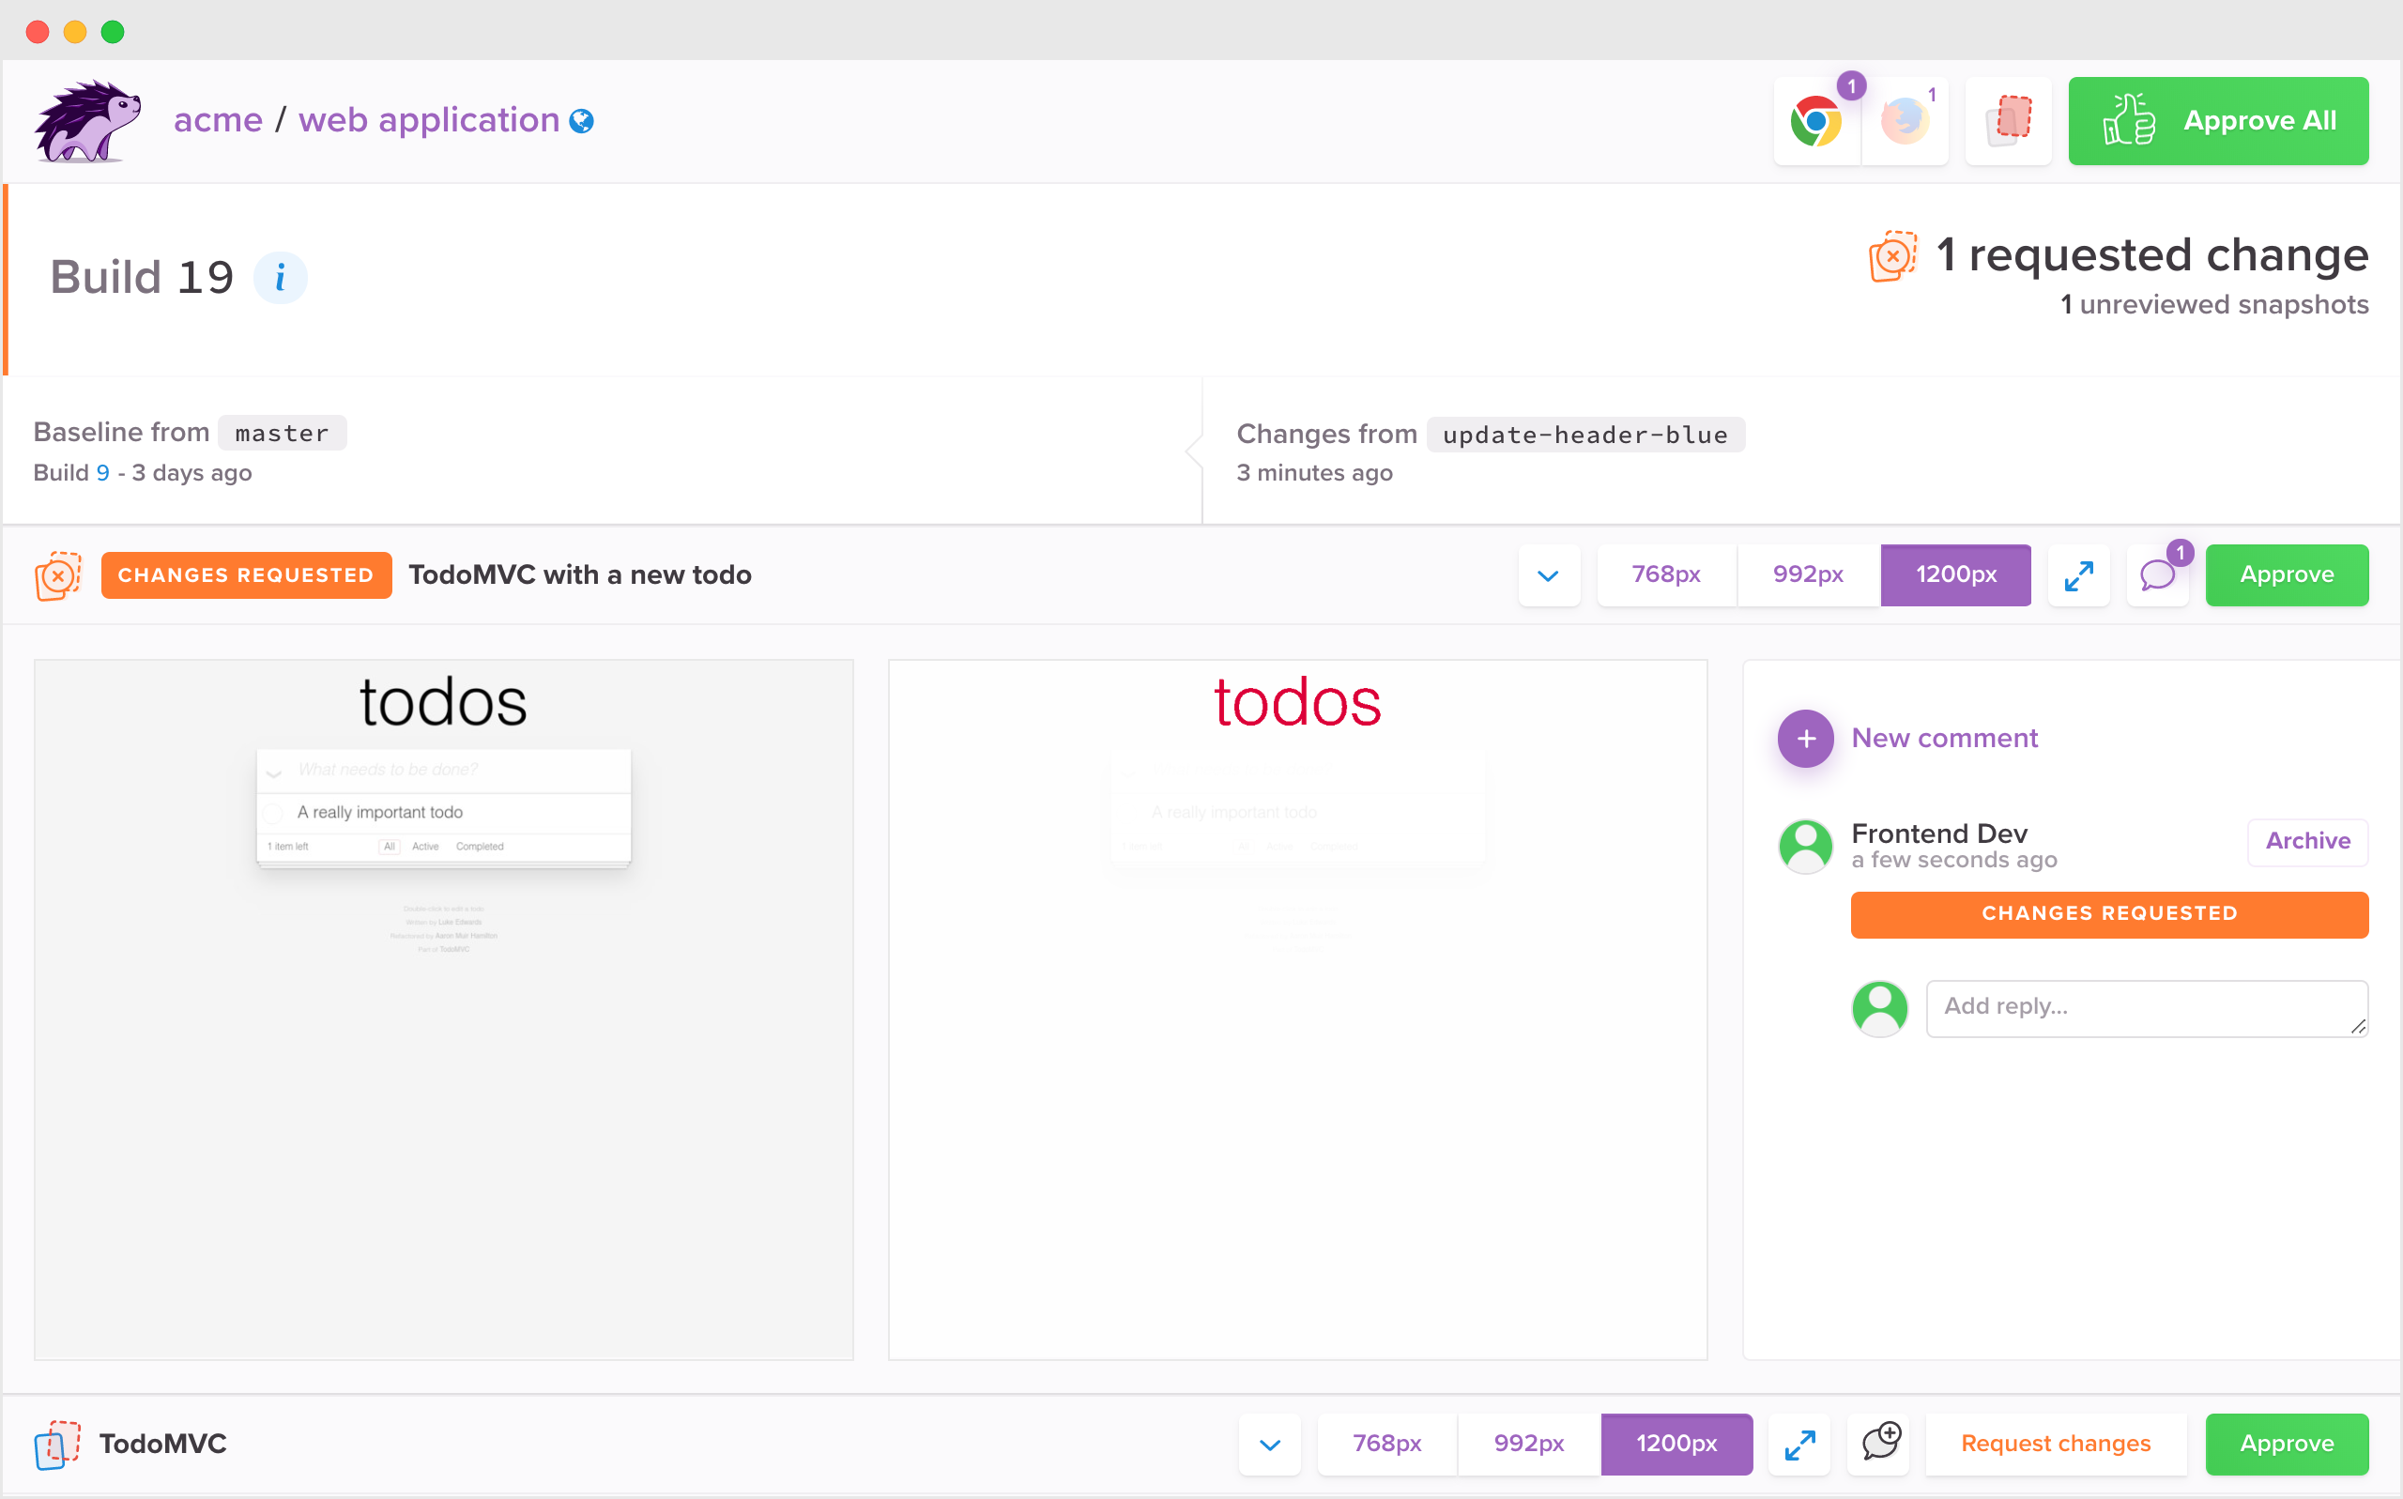Open fullscreen view for the TodoMVC snapshot
2403x1499 pixels.
(x=1799, y=1444)
